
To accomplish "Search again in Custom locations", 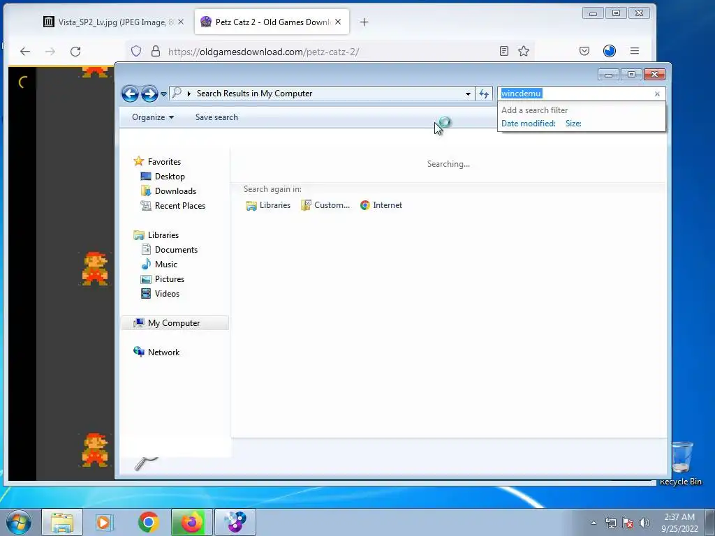I will tap(325, 205).
